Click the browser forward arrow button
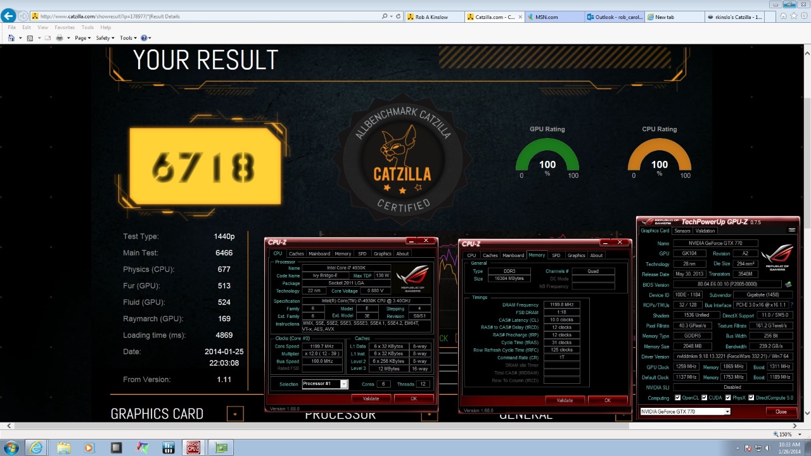This screenshot has width=811, height=456. click(23, 16)
